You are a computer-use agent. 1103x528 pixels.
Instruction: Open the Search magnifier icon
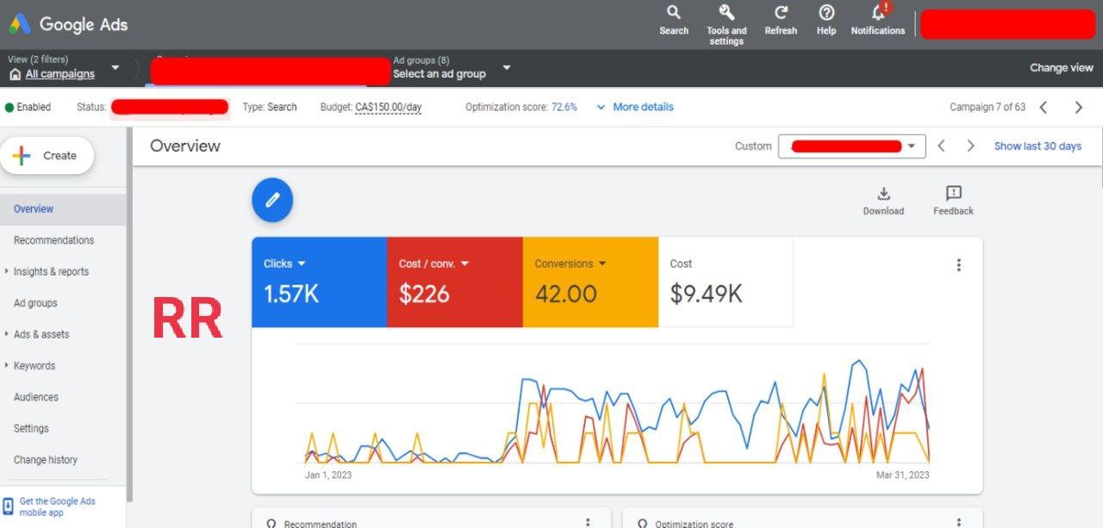[674, 13]
